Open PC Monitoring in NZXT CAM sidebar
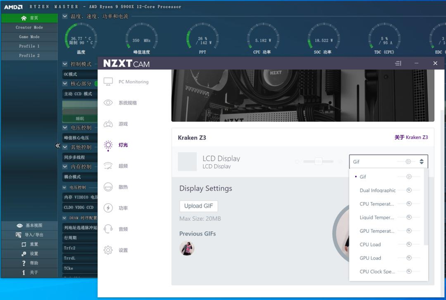Image resolution: width=446 pixels, height=300 pixels. point(109,82)
